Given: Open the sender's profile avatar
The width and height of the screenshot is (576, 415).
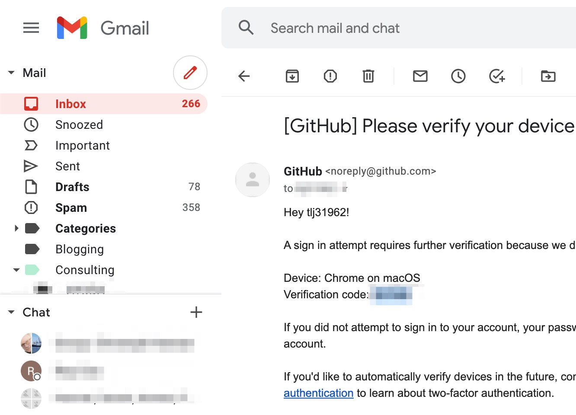Looking at the screenshot, I should coord(252,180).
